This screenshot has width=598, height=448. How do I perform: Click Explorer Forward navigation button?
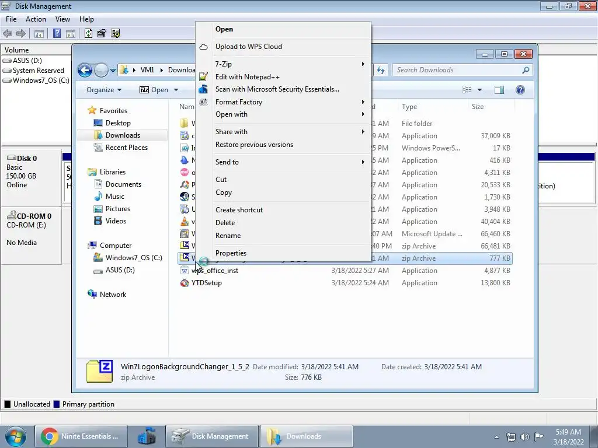(x=101, y=70)
